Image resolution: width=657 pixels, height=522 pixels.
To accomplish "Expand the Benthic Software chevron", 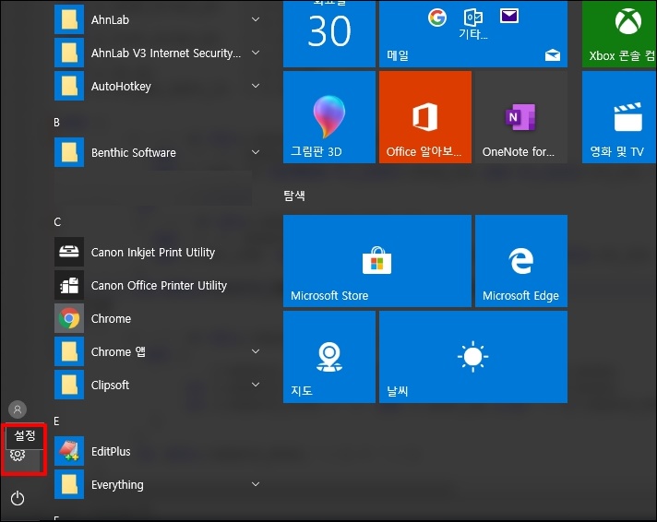I will [256, 152].
